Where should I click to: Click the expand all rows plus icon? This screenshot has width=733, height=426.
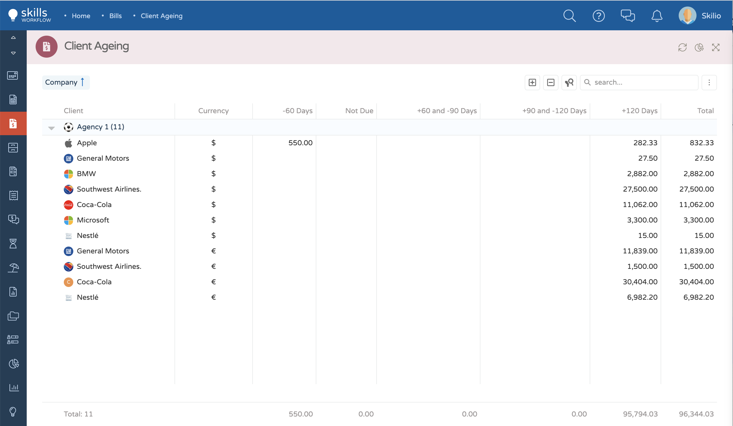[x=532, y=82]
